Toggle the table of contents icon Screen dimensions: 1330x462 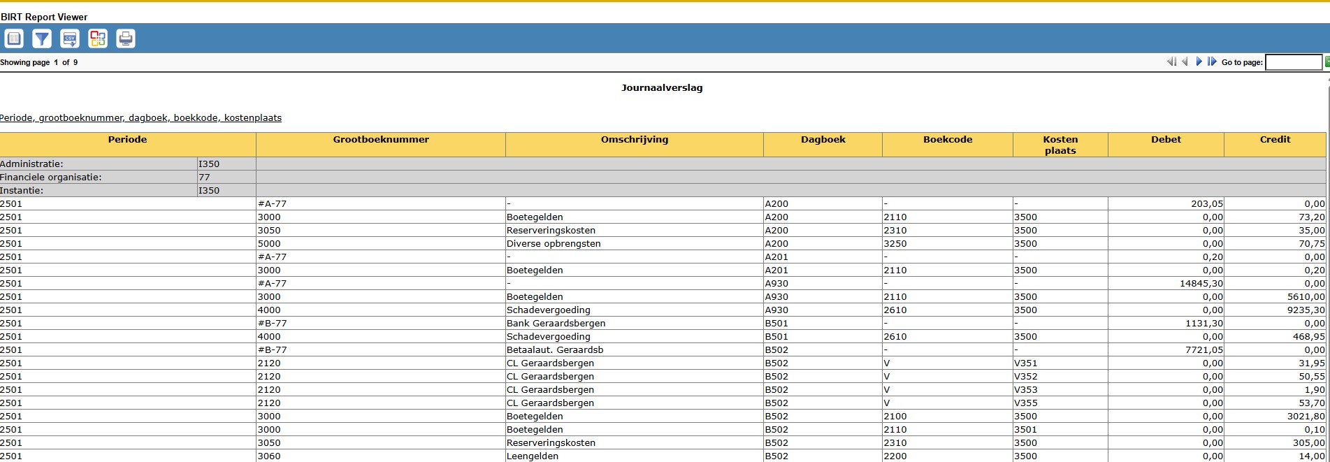coord(14,38)
